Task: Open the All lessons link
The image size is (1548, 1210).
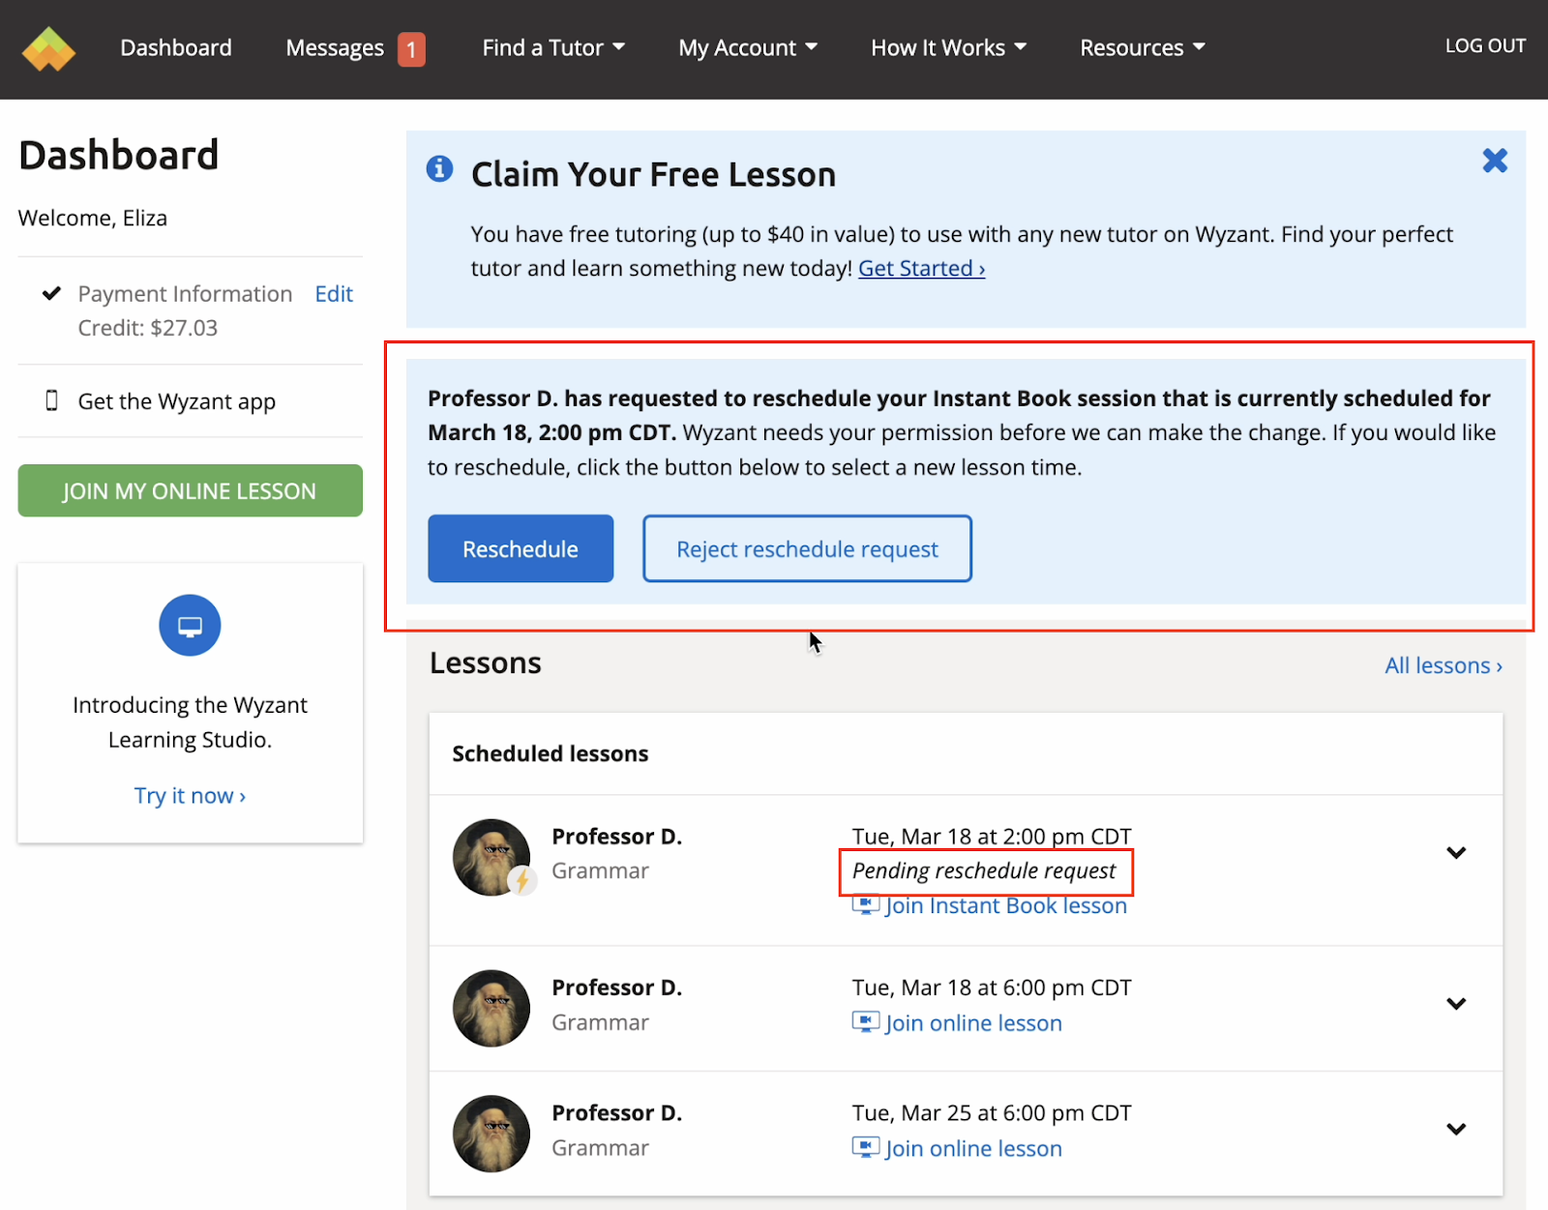Action: click(1444, 665)
